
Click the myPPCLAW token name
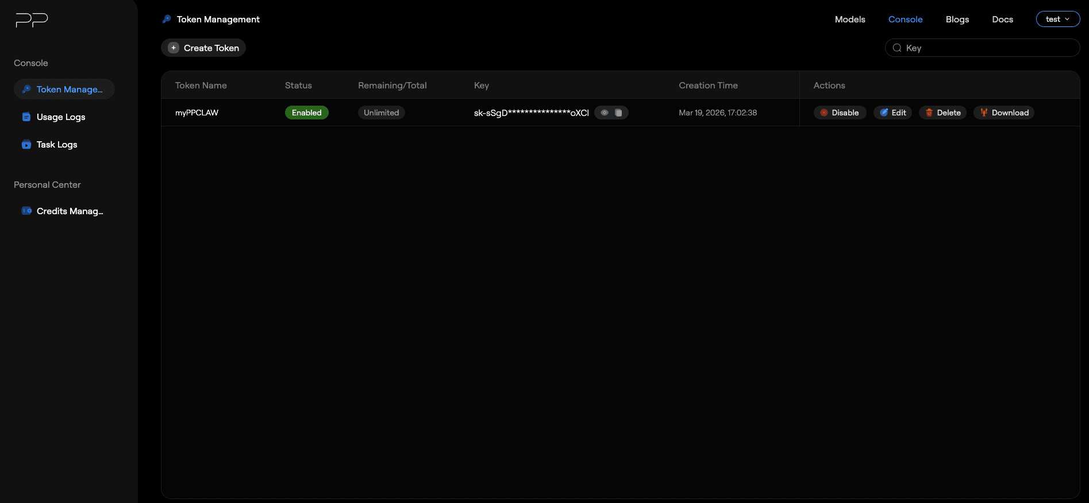tap(197, 113)
